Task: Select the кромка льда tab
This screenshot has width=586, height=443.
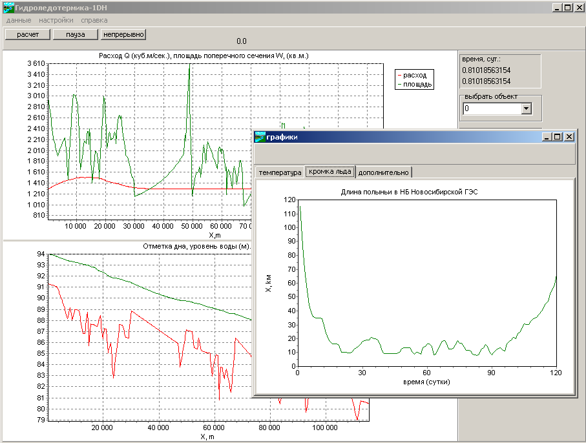Action: (330, 172)
